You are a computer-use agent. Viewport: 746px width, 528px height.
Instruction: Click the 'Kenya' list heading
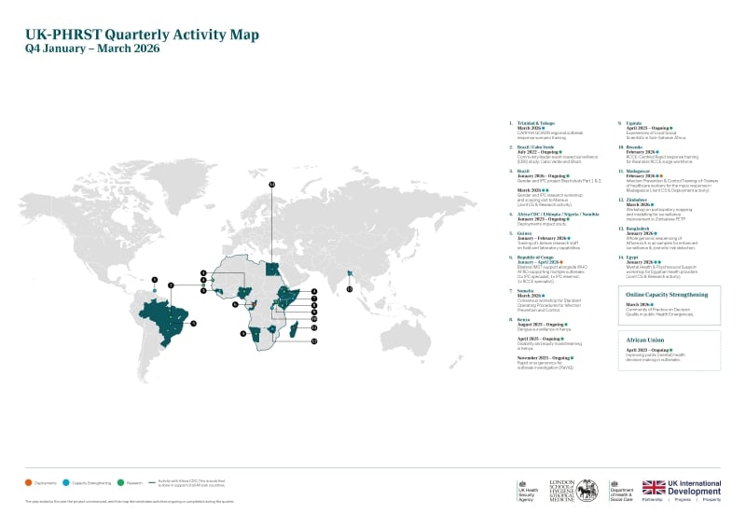coord(523,320)
